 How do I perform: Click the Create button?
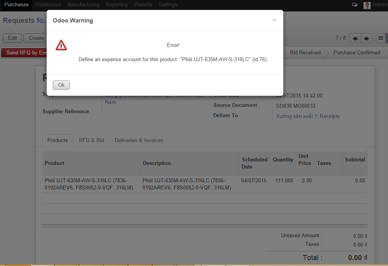point(36,38)
